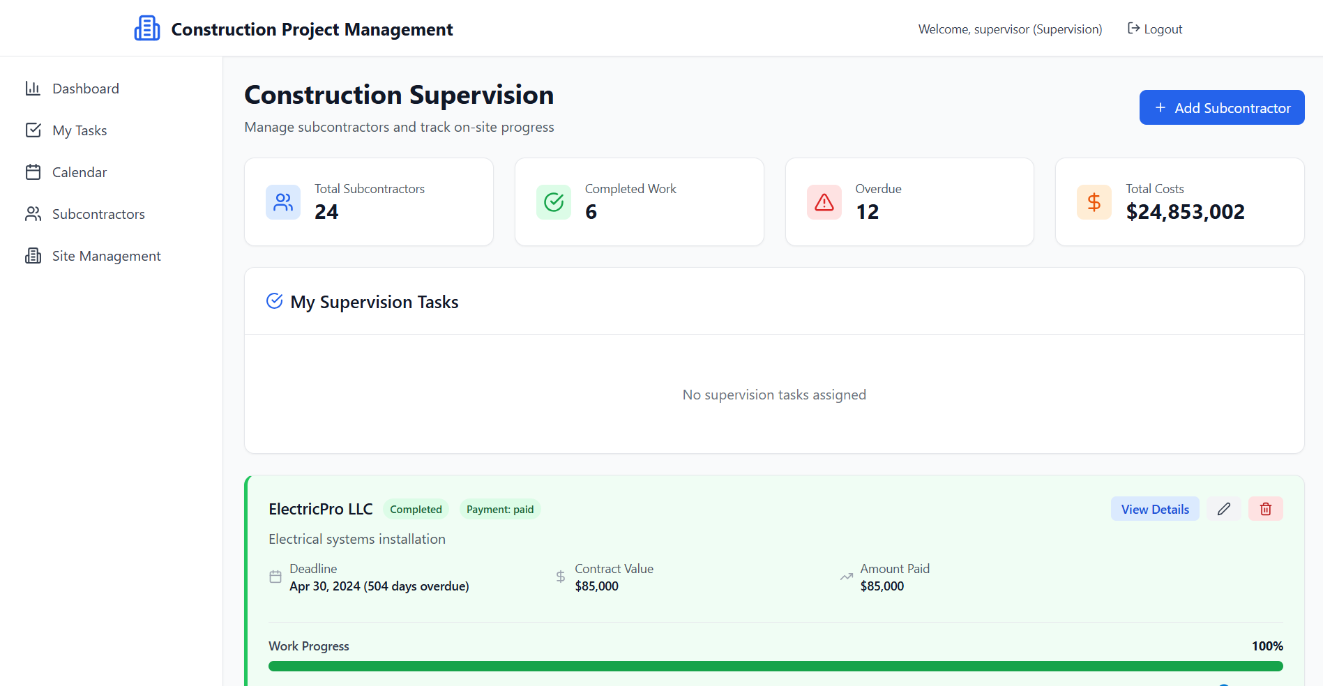Screen dimensions: 1323x686
Task: Click the calendar icon beside Deadline
Action: 275,577
